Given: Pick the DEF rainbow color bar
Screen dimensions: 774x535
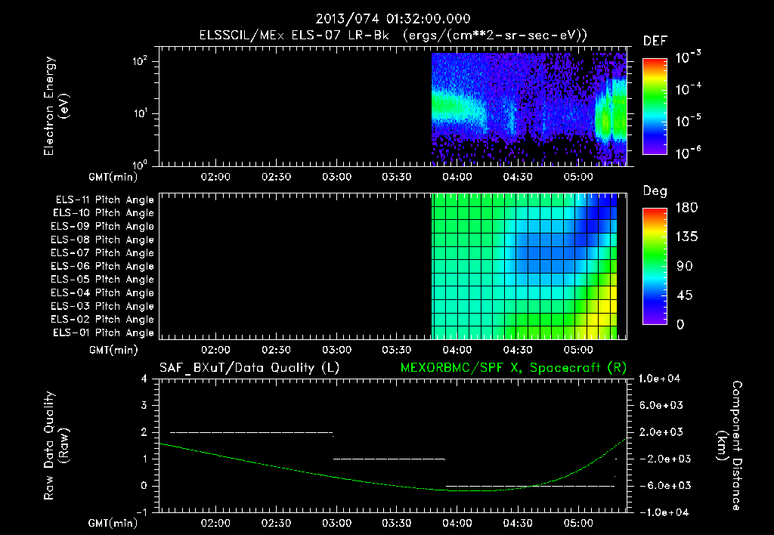Looking at the screenshot, I should 655,106.
